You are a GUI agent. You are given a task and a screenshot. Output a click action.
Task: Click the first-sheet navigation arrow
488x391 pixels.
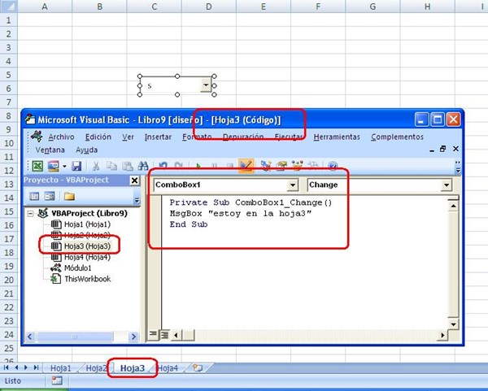7,367
